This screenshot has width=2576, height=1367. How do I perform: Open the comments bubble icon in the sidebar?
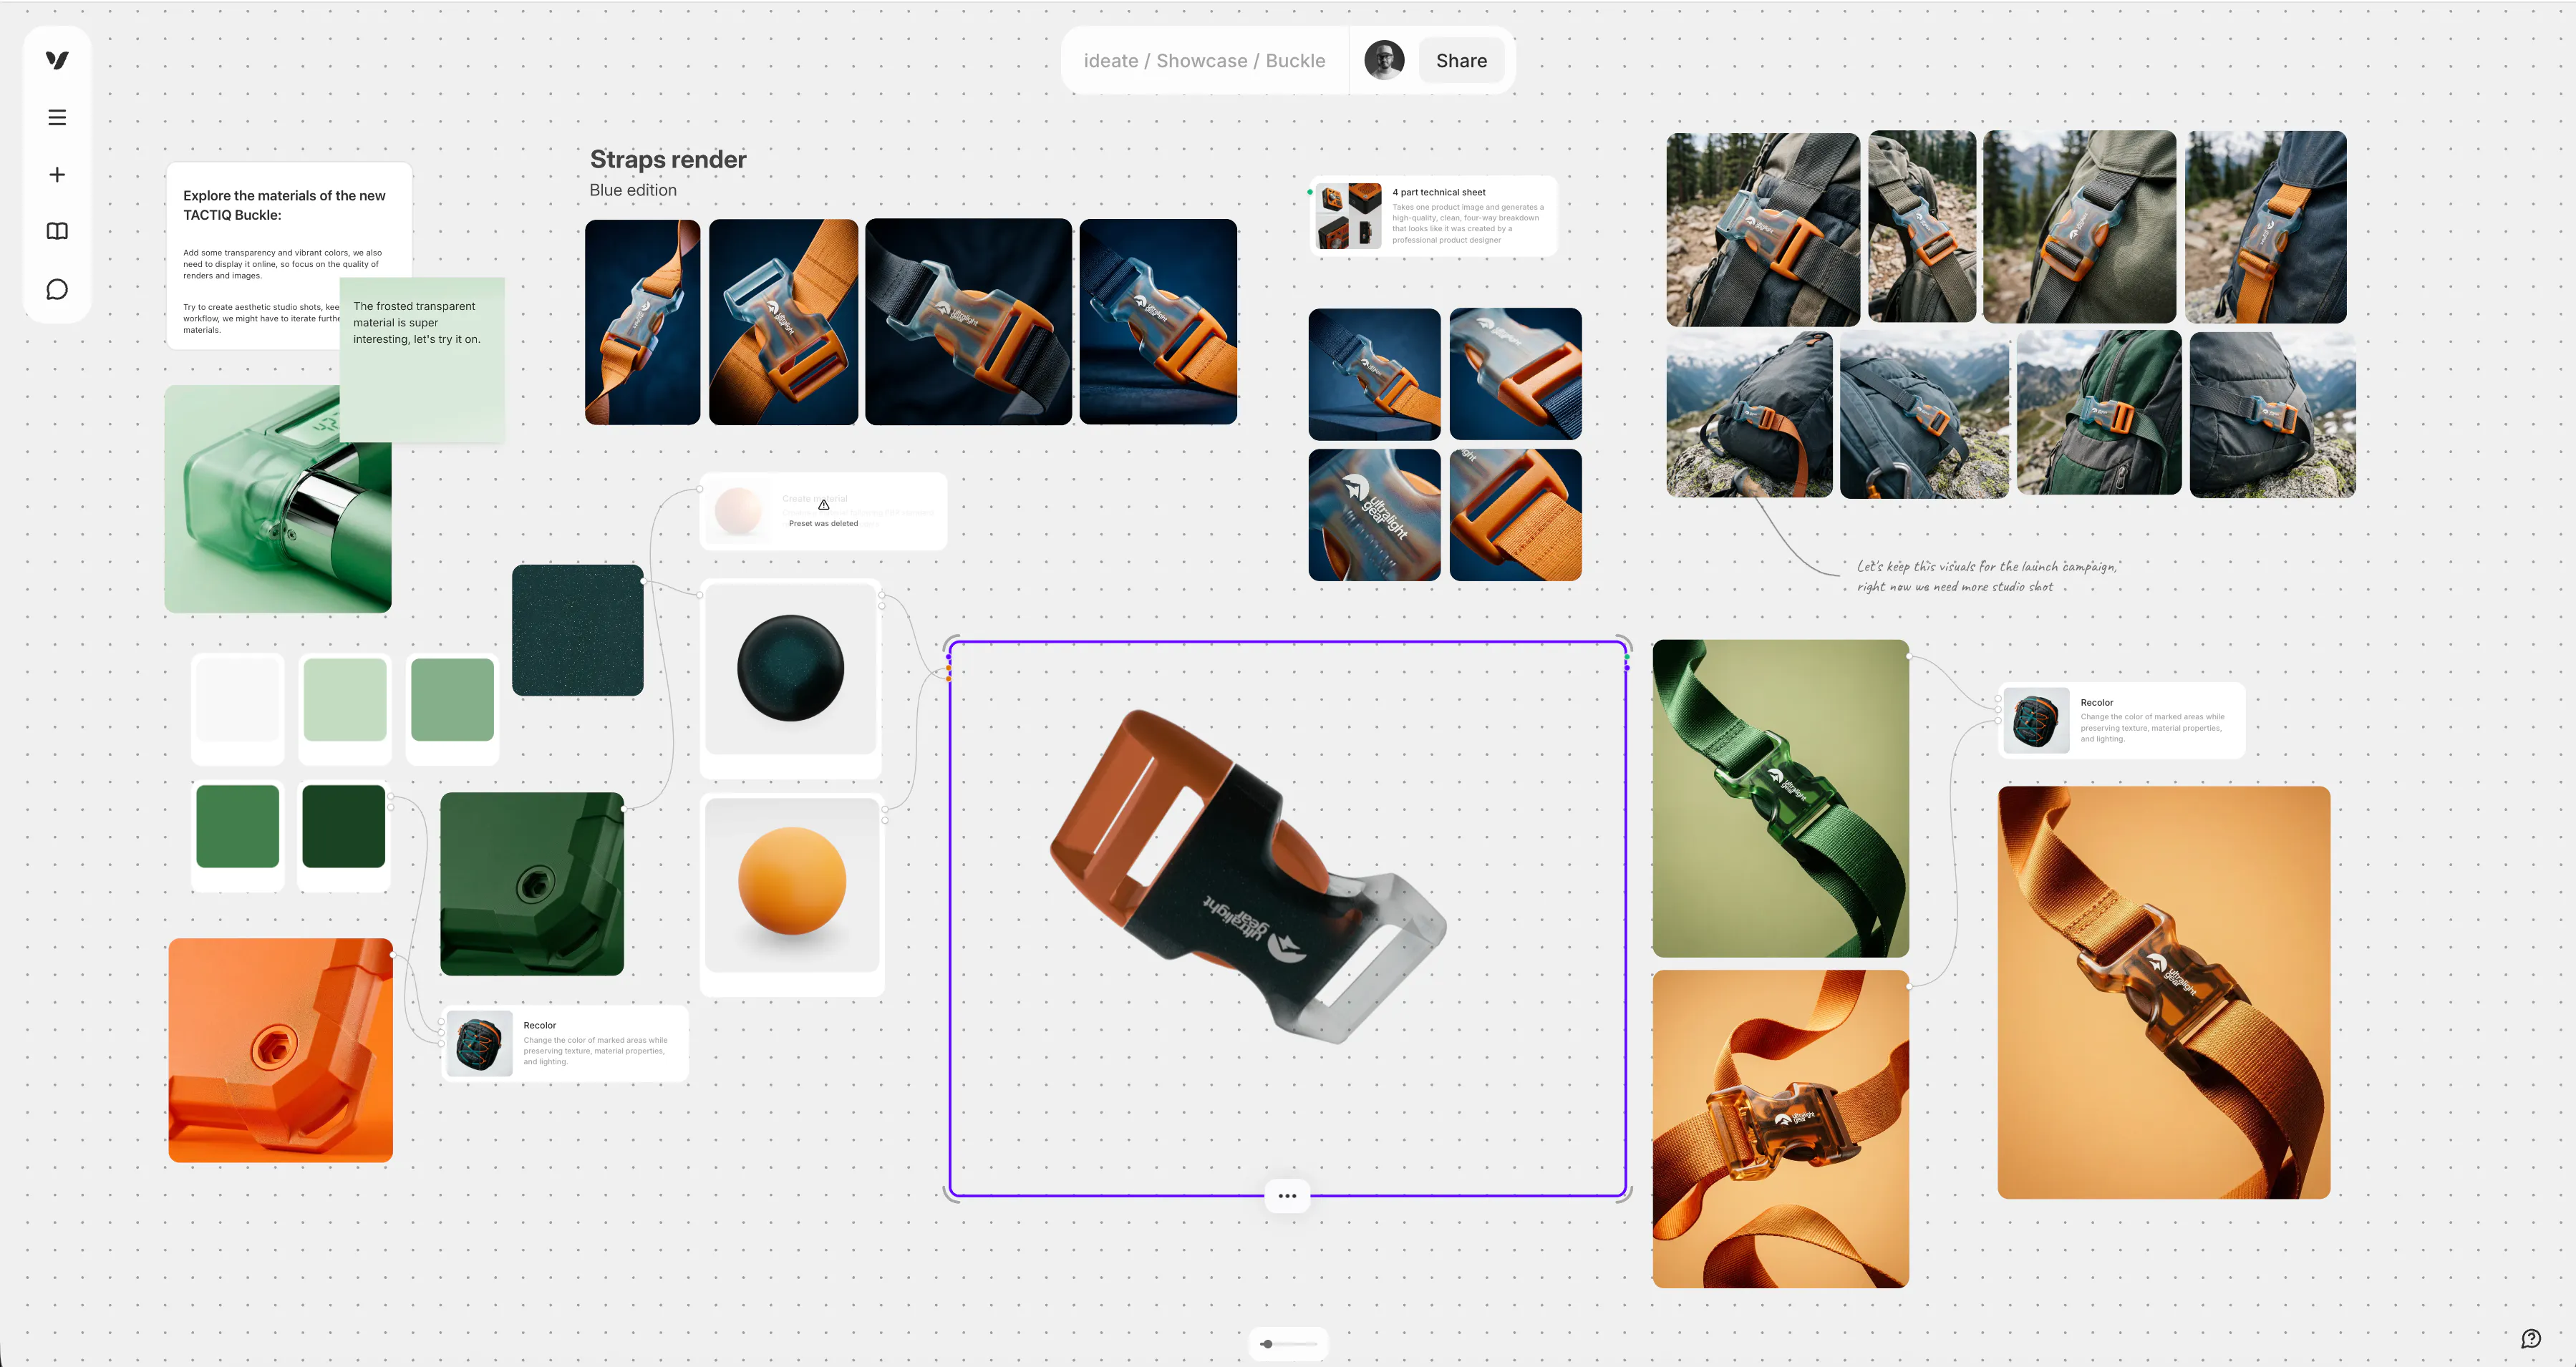point(57,289)
